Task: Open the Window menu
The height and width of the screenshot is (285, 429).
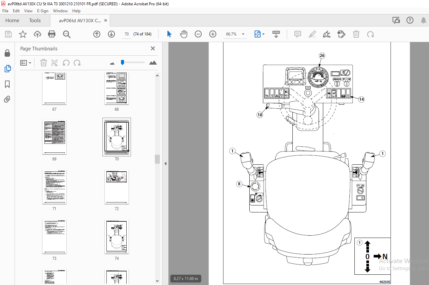Action: tap(60, 11)
